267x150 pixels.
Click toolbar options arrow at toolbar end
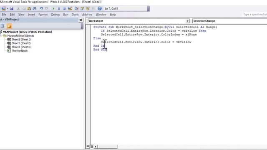pyautogui.click(x=149, y=9)
